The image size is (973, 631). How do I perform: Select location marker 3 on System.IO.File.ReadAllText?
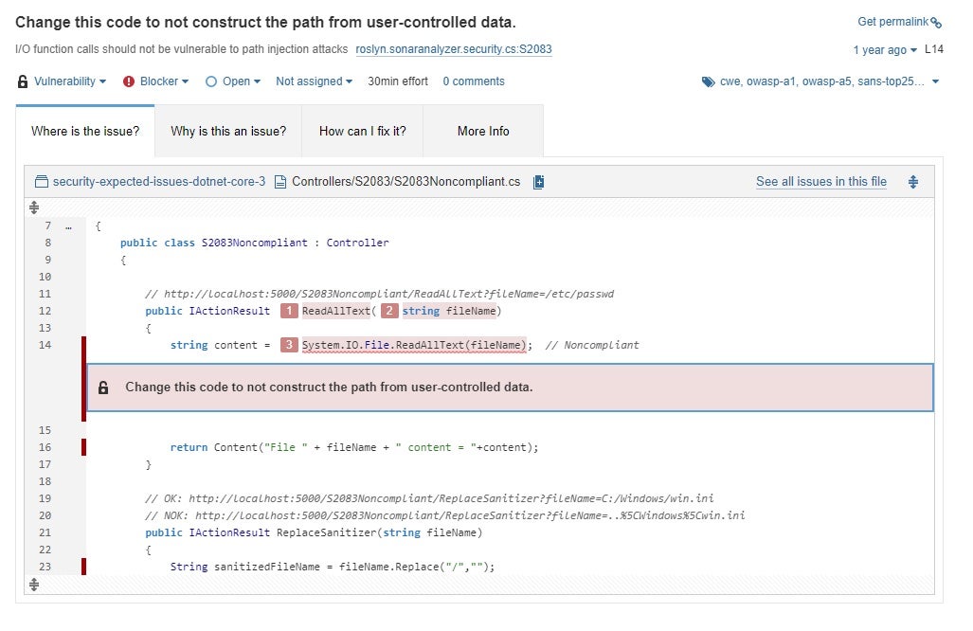point(289,345)
